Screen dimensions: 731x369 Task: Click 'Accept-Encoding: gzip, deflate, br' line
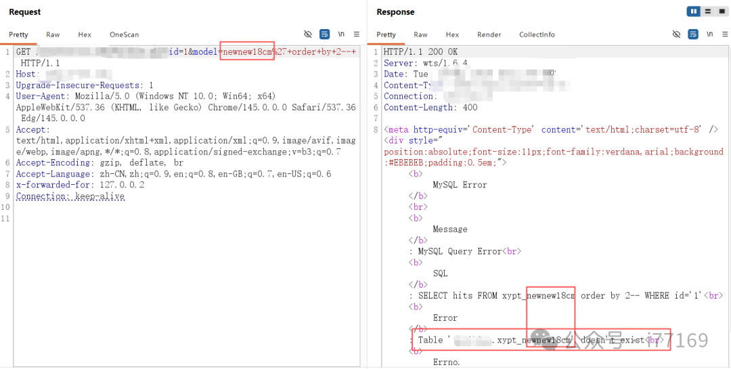coord(99,162)
